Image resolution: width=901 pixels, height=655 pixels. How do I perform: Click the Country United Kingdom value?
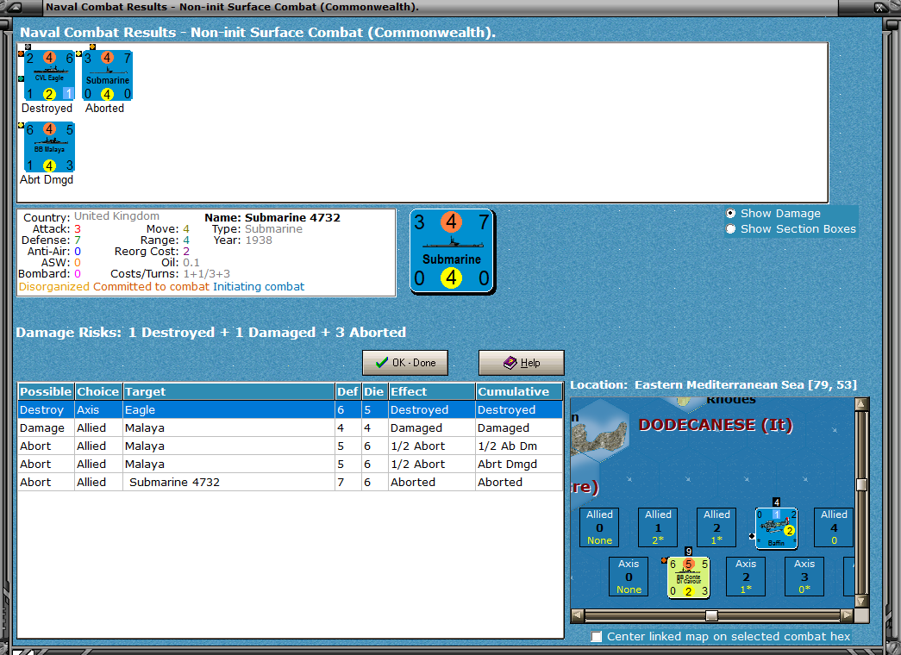[x=116, y=216]
